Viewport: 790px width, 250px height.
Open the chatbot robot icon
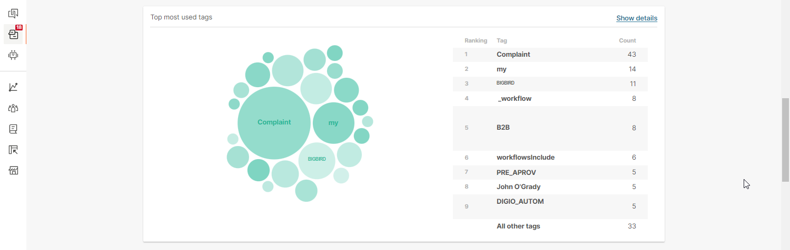coord(13,55)
